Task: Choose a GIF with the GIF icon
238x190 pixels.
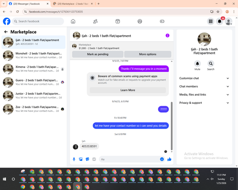Action: point(94,159)
